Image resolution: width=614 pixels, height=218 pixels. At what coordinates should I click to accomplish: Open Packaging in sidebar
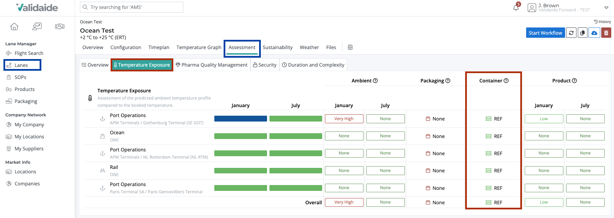[26, 101]
